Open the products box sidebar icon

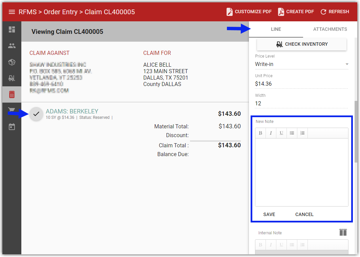pos(12,62)
